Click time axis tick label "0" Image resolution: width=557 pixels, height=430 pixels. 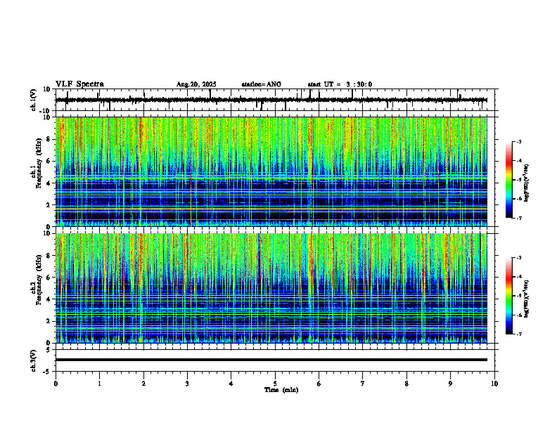pos(56,384)
